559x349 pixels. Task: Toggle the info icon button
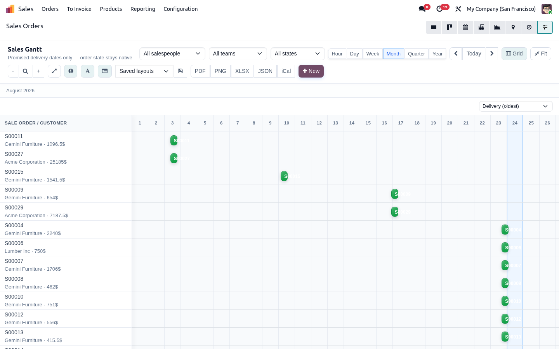[x=71, y=71]
